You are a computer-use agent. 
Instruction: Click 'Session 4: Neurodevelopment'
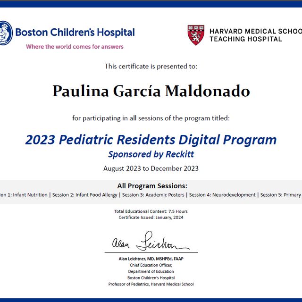point(222,195)
